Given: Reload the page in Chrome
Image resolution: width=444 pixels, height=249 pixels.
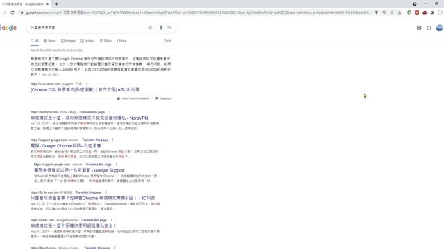Looking at the screenshot, I should (x=12, y=12).
